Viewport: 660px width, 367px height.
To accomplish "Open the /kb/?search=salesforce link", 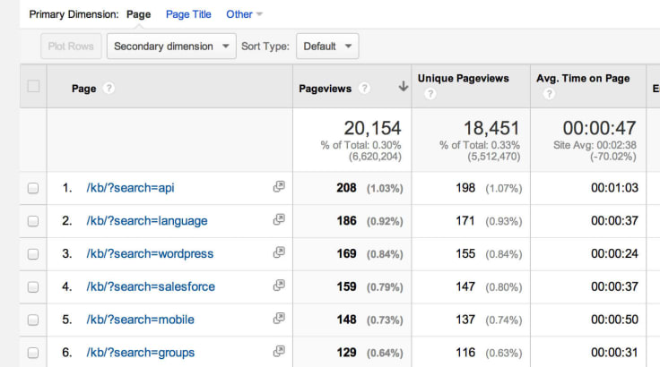I will pyautogui.click(x=151, y=286).
